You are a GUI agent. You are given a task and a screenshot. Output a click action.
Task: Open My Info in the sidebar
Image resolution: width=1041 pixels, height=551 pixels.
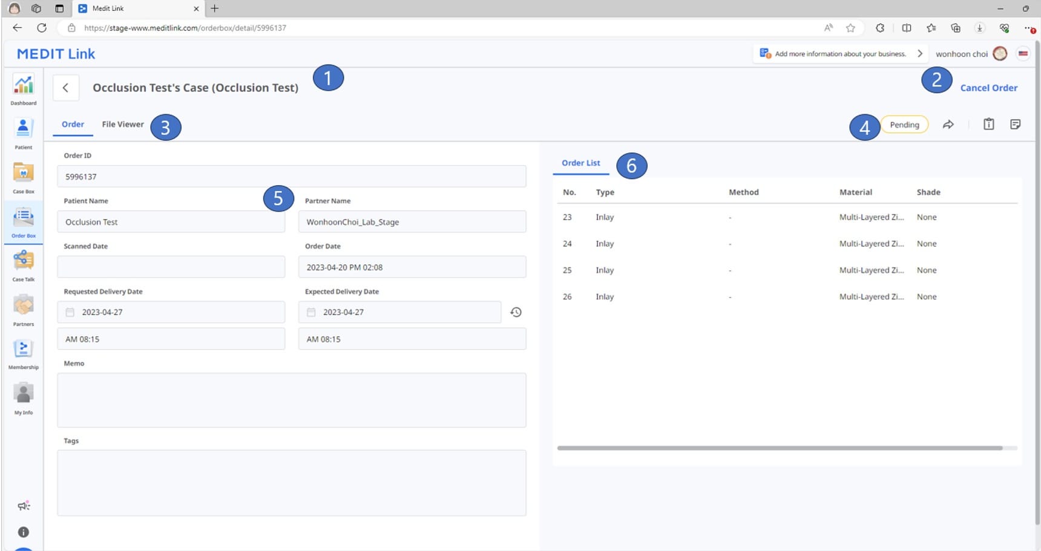[23, 399]
